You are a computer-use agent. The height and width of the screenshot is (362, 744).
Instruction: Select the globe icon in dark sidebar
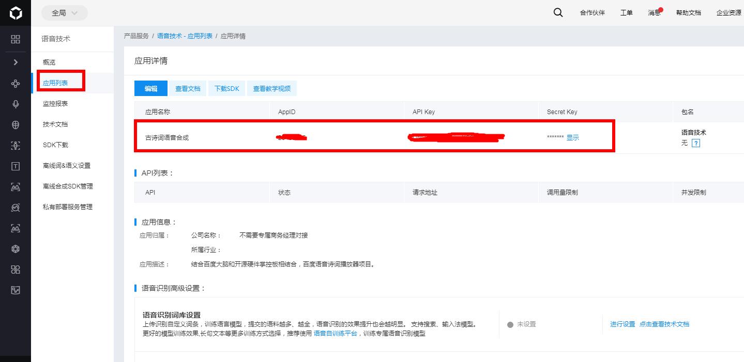[x=16, y=124]
